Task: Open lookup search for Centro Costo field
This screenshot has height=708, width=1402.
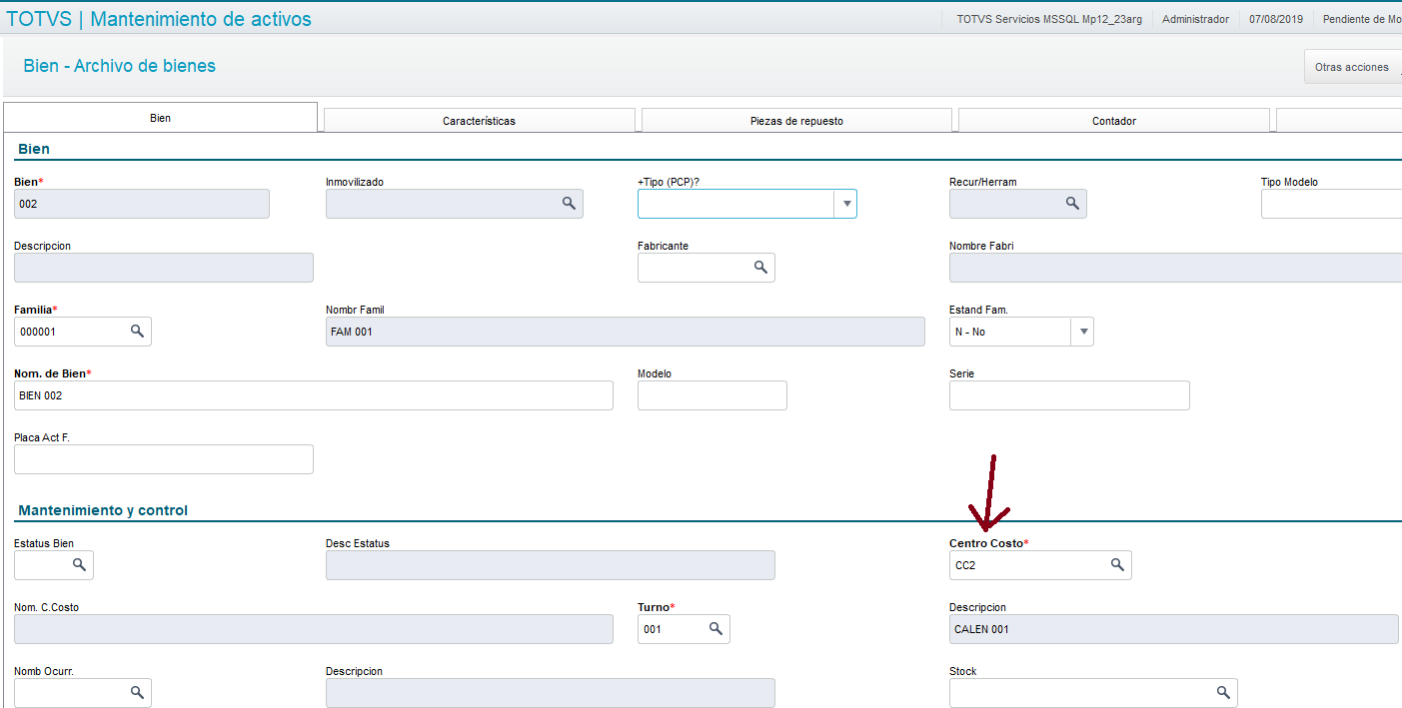Action: click(1118, 564)
